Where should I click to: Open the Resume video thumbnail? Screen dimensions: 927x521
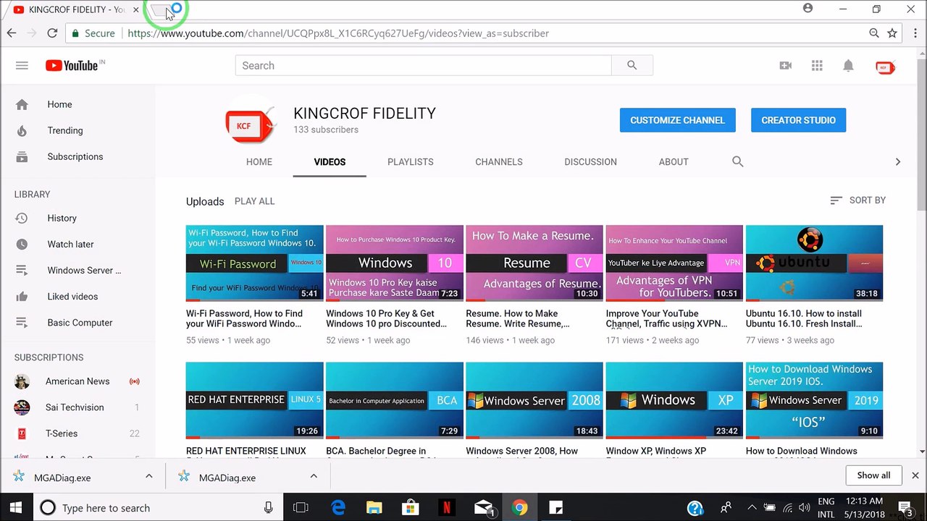tap(534, 263)
